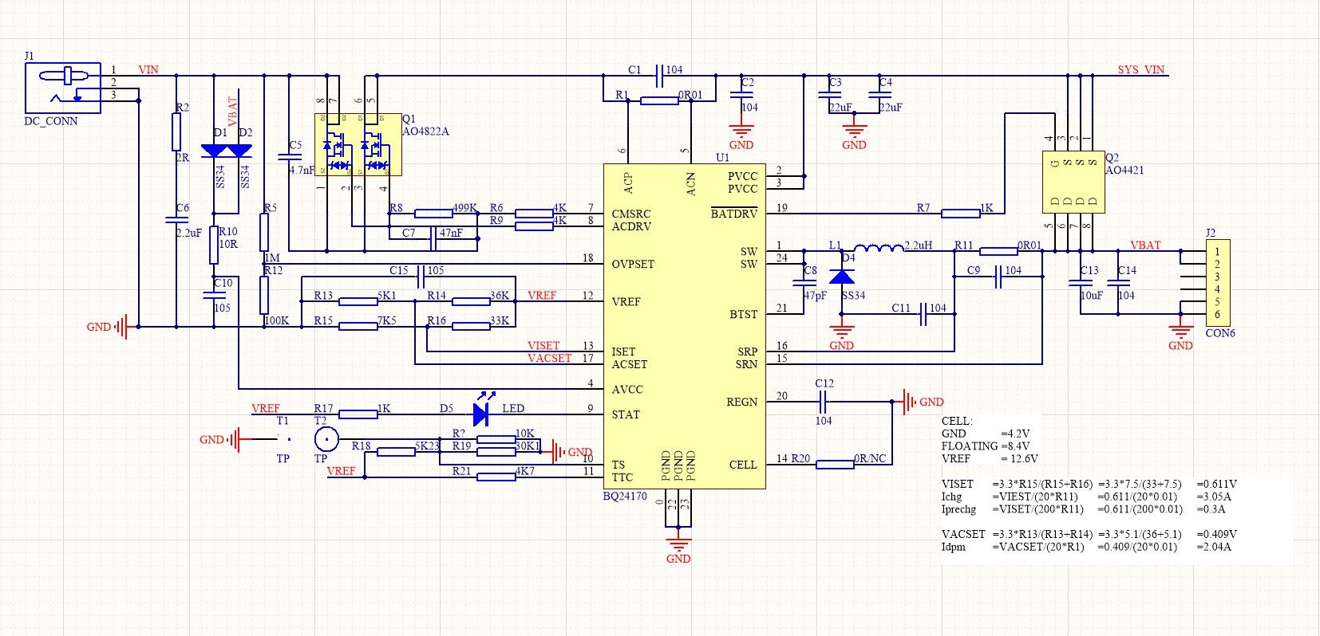Select the U1 BQ24170 charger IC body
Screen dimensions: 1320x636
coord(685,326)
